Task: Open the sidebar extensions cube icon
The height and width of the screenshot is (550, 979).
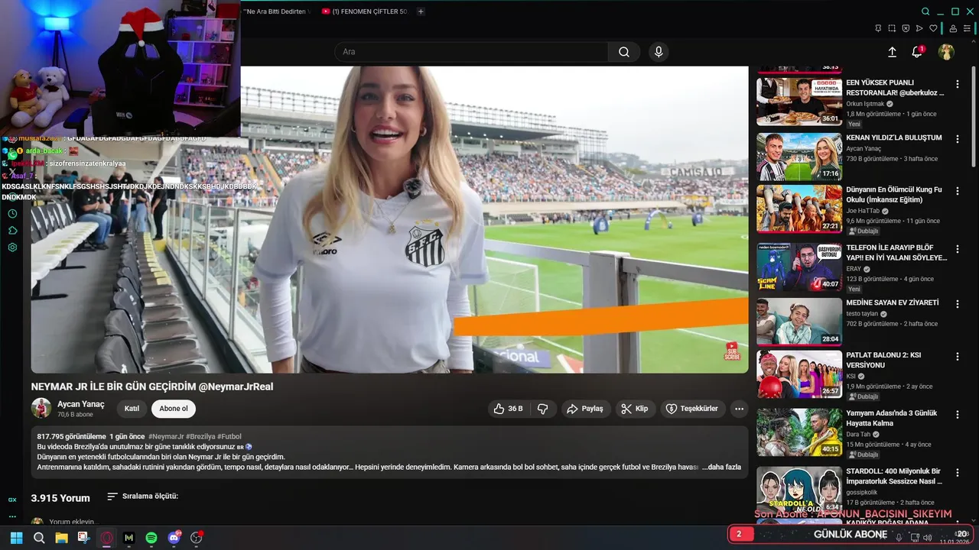Action: [12, 231]
